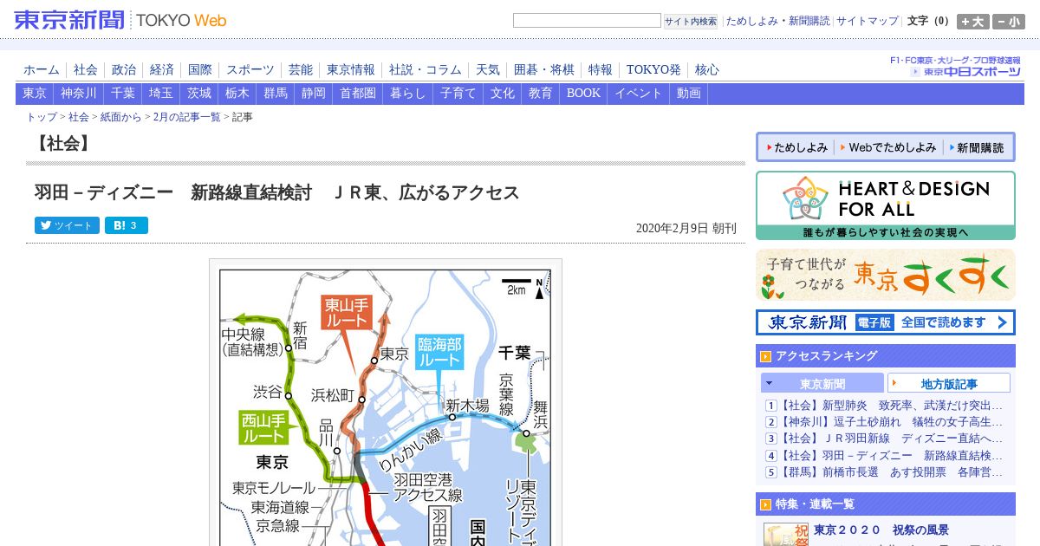Open the 政治 menu item
The image size is (1040, 546).
point(124,70)
